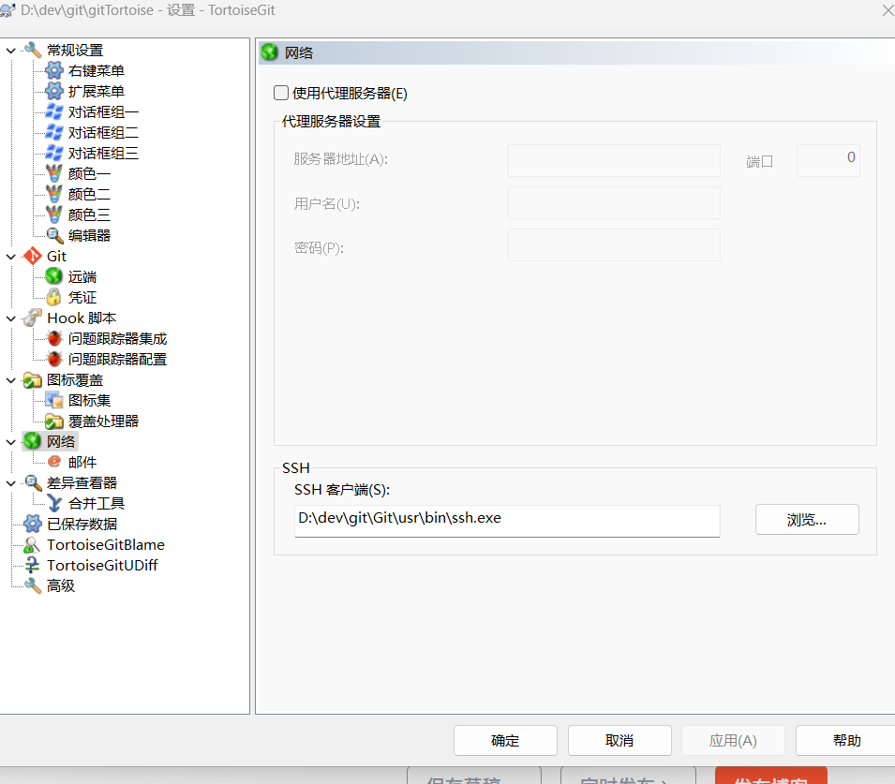Click the red Git diamond icon
This screenshot has width=895, height=784.
tap(33, 257)
